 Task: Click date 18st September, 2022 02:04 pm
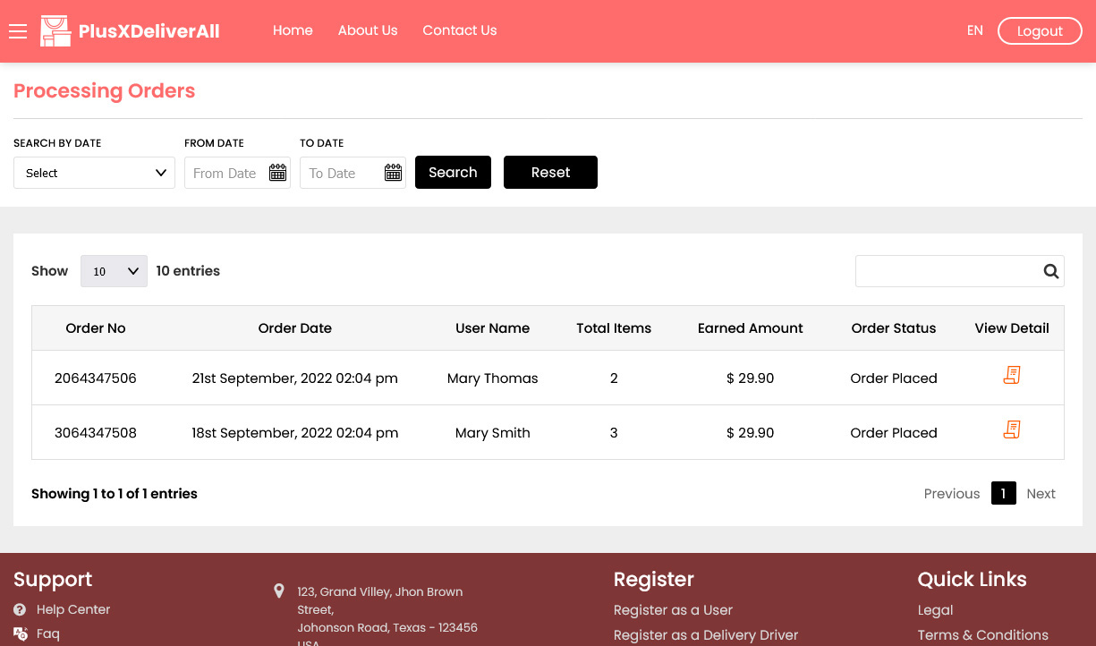coord(295,433)
